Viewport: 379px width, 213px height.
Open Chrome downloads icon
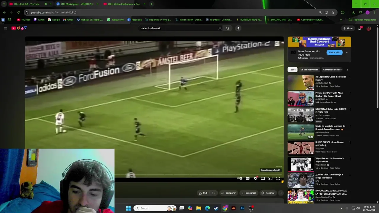(x=353, y=12)
